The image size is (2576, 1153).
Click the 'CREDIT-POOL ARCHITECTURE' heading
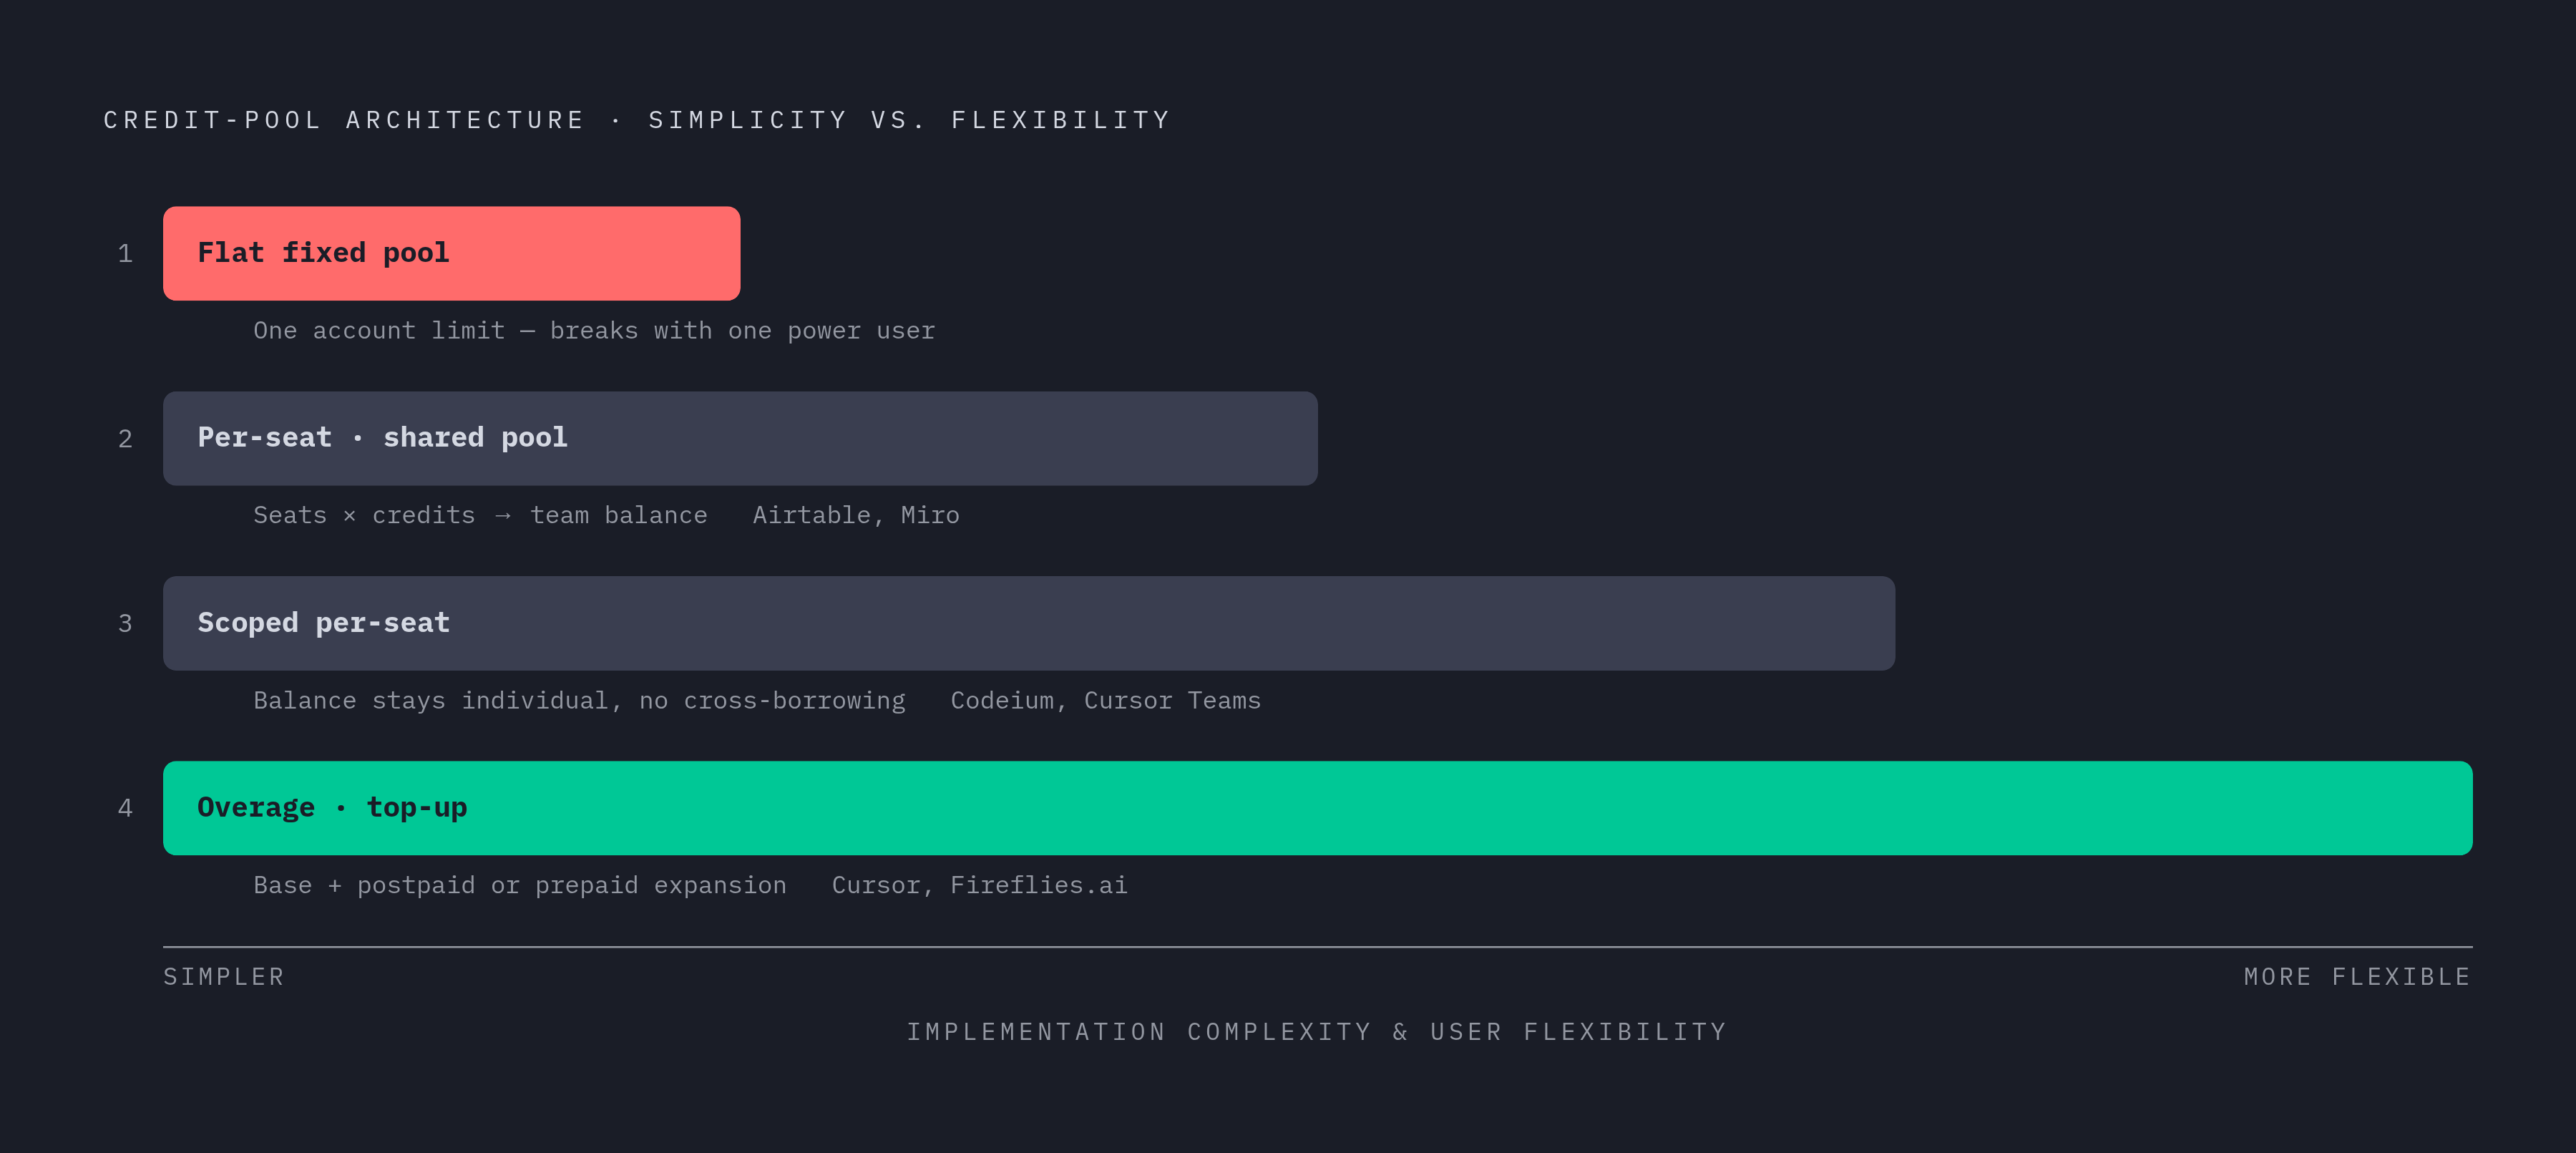coord(344,120)
